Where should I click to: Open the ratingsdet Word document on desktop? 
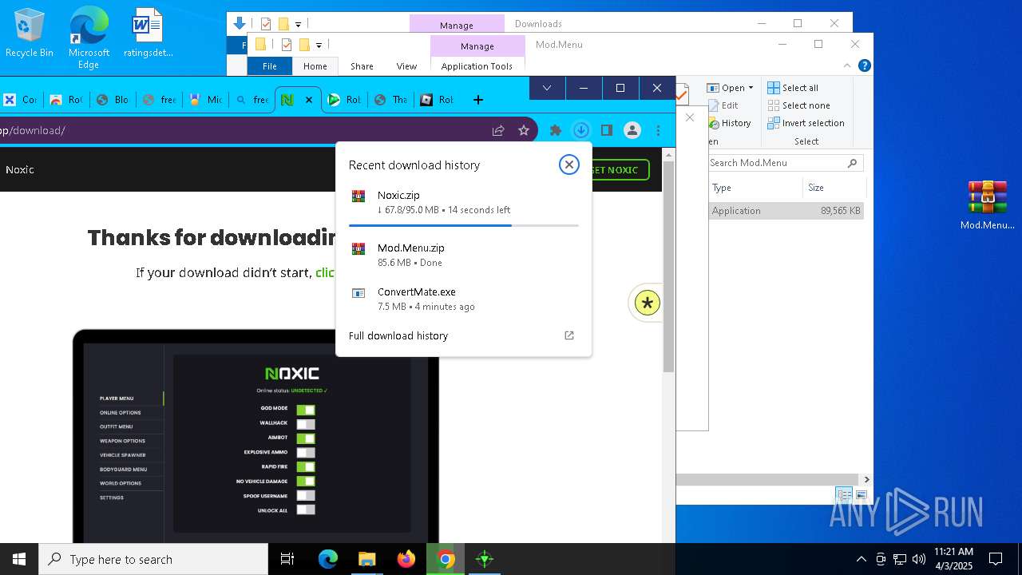[148, 34]
